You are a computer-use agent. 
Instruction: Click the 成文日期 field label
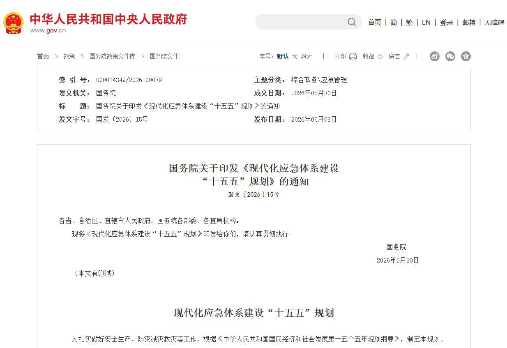pos(270,93)
